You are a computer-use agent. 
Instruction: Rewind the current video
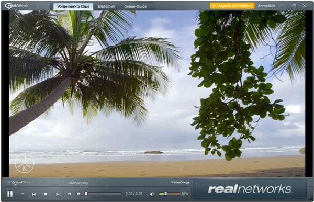coord(69,194)
